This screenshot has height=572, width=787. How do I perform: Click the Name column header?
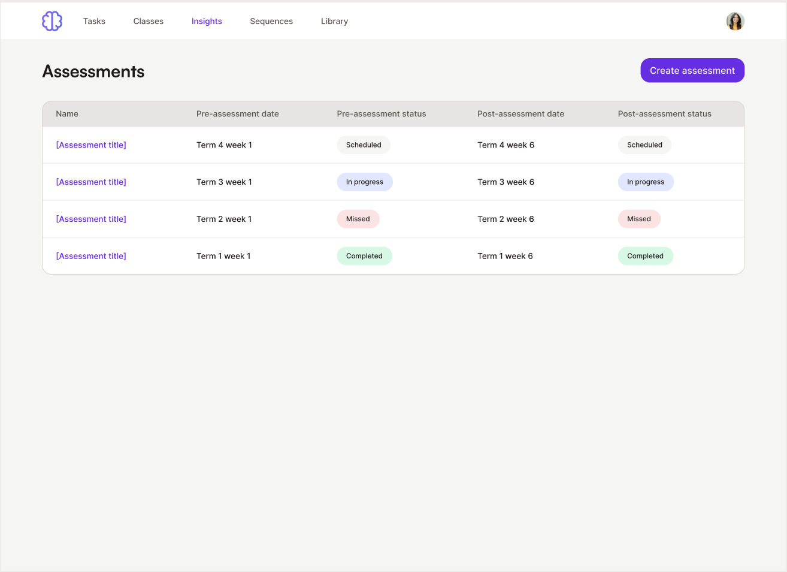coord(67,114)
